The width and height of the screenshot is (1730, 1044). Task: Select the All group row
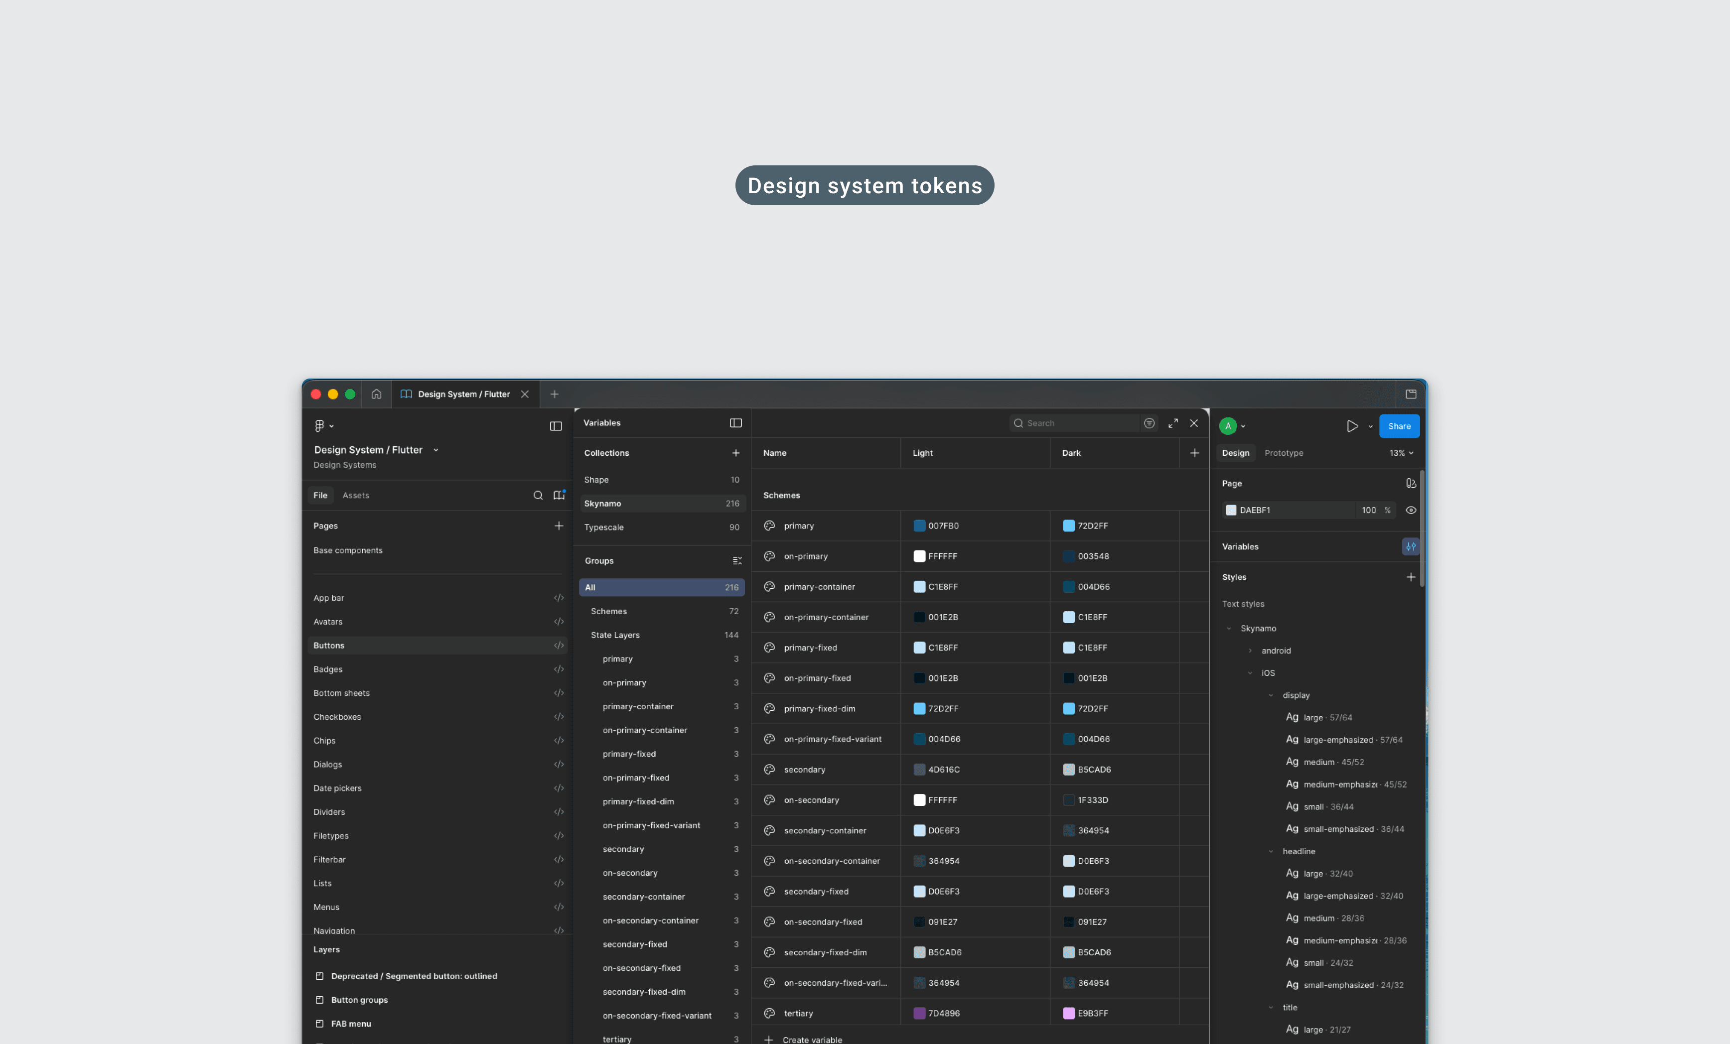[661, 587]
